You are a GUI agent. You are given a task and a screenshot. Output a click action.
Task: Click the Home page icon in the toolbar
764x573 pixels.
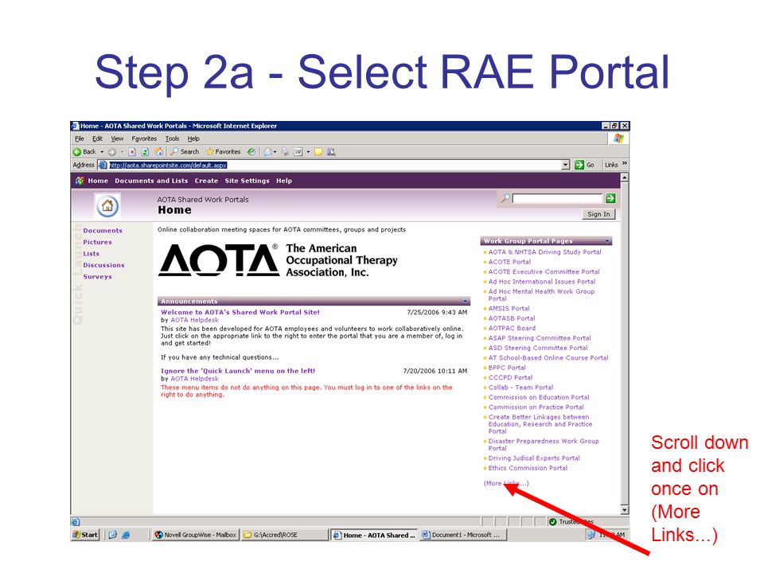click(159, 151)
